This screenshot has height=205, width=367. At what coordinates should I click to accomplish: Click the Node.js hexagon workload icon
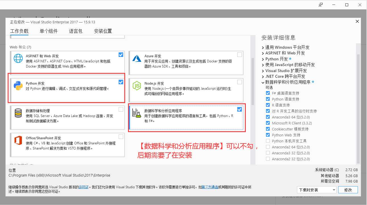(x=137, y=85)
